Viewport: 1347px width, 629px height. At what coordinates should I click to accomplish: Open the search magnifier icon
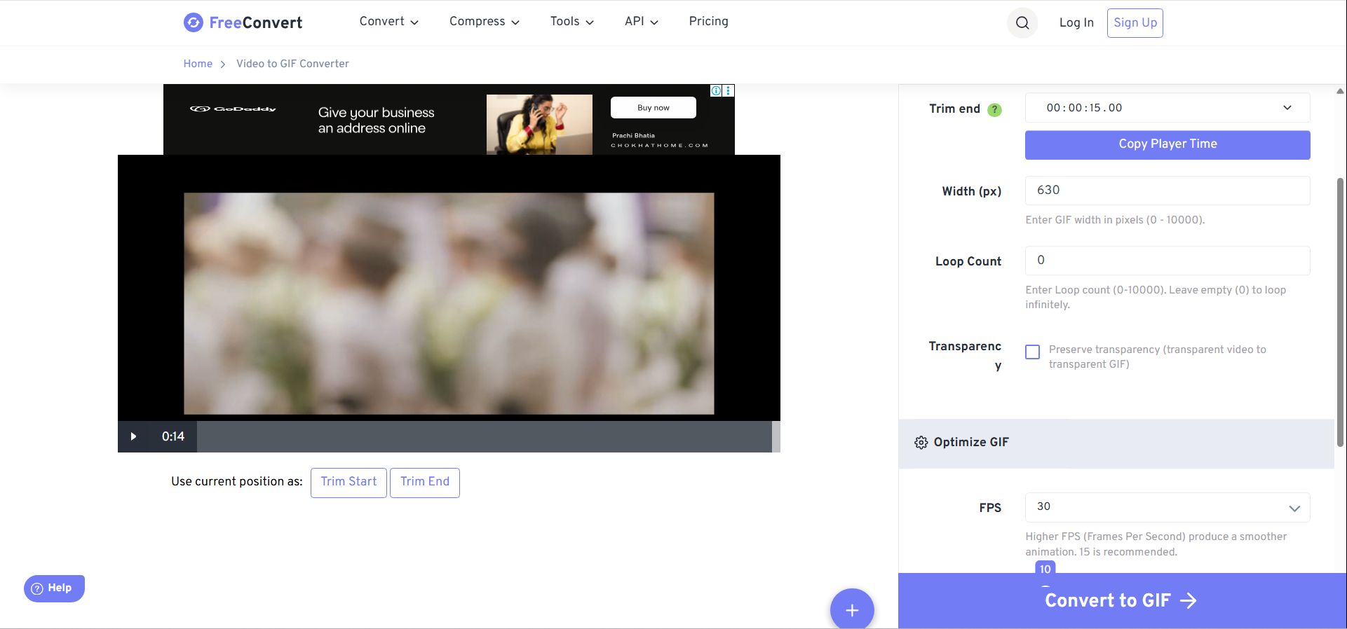(x=1022, y=23)
